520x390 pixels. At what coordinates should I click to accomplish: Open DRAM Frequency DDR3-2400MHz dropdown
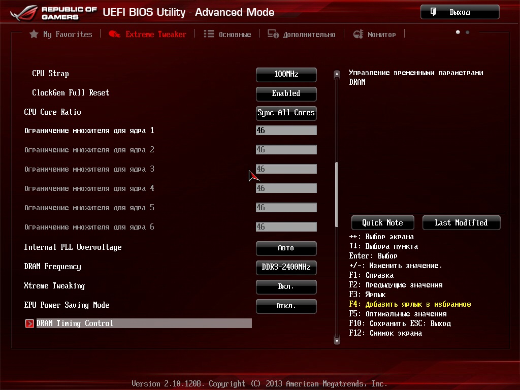[x=286, y=267]
